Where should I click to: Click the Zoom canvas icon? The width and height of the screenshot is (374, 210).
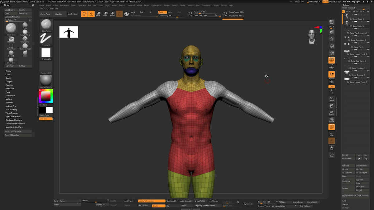click(x=331, y=40)
